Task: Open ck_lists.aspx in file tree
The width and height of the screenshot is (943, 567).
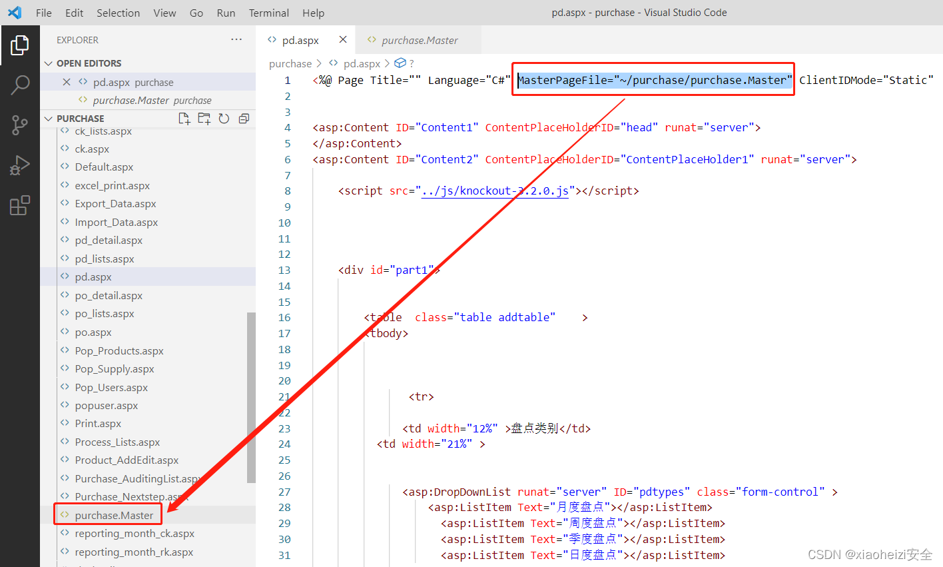Action: coord(103,131)
